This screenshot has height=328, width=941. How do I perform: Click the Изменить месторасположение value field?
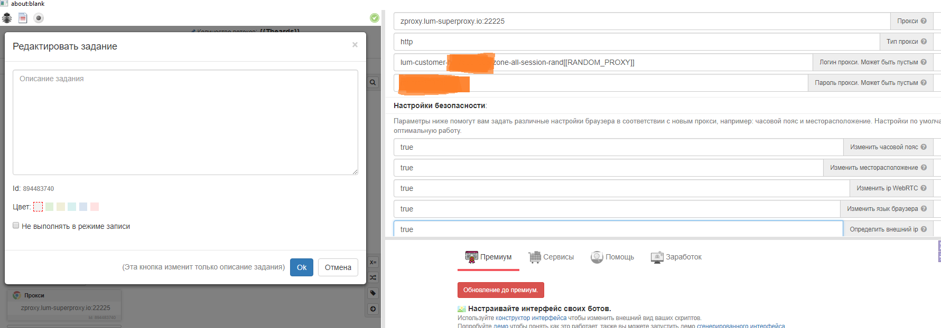pyautogui.click(x=609, y=168)
